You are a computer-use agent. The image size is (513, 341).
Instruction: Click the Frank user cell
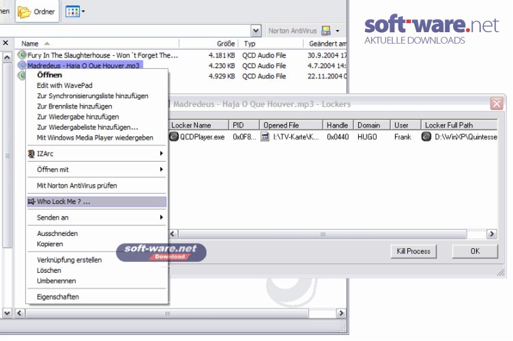coord(402,137)
